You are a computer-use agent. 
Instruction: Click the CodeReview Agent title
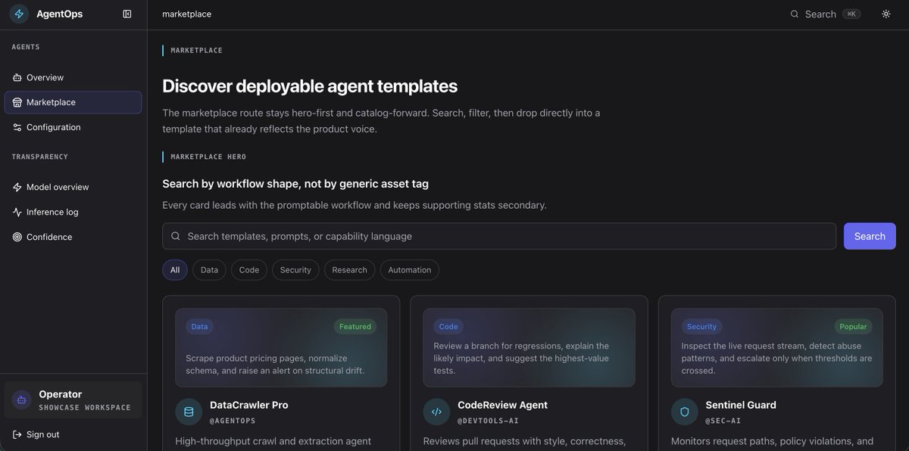pos(503,405)
